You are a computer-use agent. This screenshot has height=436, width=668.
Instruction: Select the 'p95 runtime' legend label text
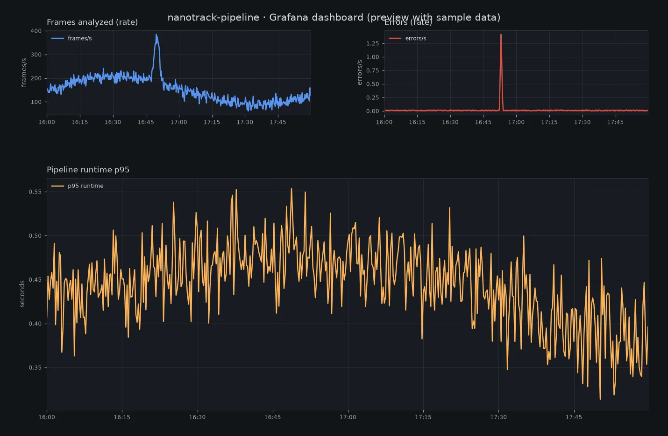[x=85, y=186]
